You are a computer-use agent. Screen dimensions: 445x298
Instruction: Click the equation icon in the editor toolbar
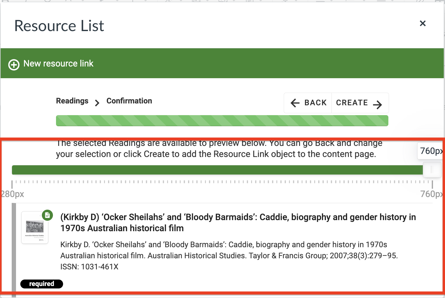pos(285,2)
